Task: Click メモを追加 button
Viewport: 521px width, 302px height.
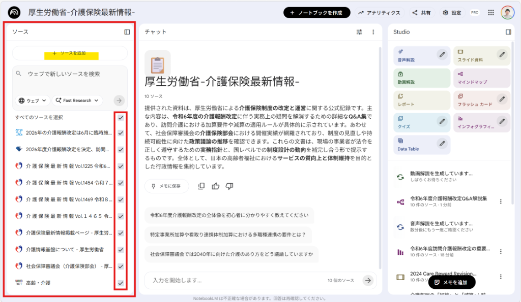Action: coord(452,282)
